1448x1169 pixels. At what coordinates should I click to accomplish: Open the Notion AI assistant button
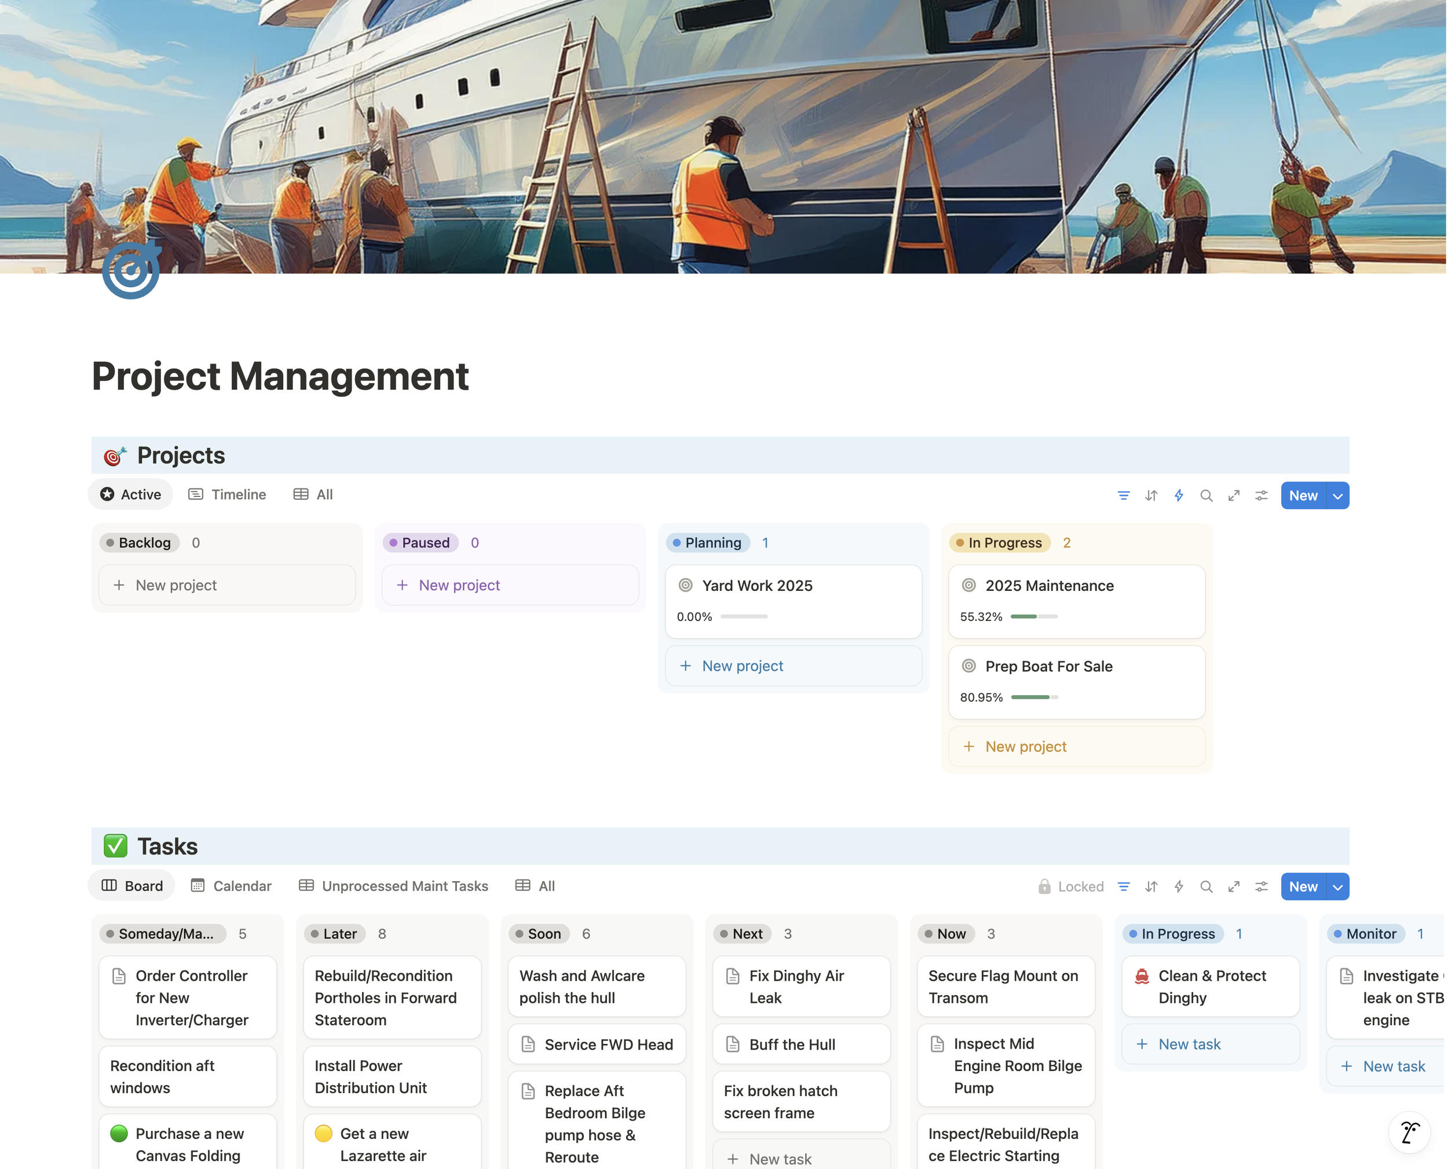(x=1410, y=1133)
